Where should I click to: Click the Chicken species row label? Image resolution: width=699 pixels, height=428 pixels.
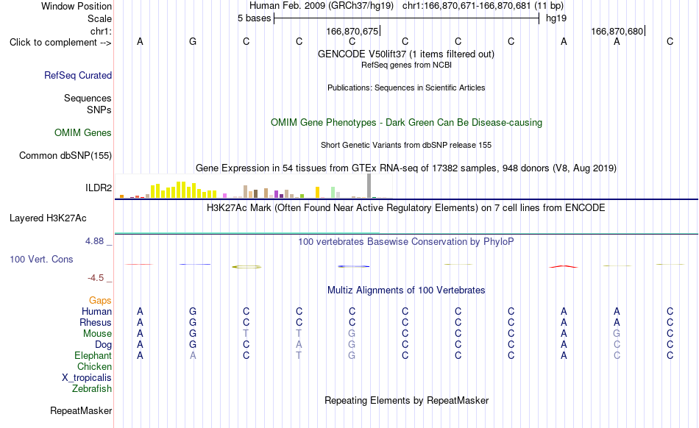pos(94,366)
